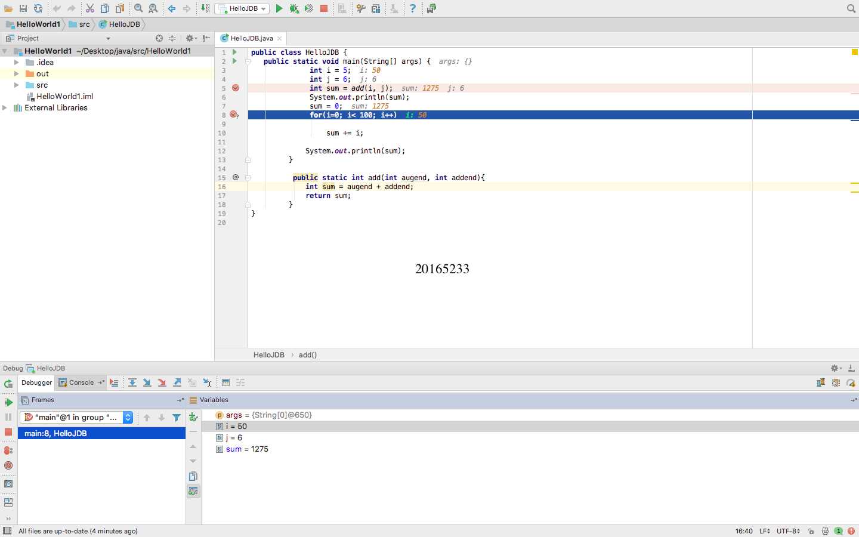Click the Step Over debugger icon
859x537 pixels.
(x=132, y=382)
